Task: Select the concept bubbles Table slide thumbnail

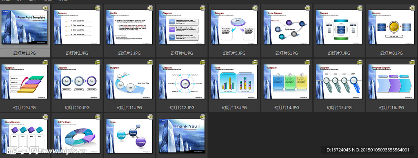Action: (x=129, y=136)
